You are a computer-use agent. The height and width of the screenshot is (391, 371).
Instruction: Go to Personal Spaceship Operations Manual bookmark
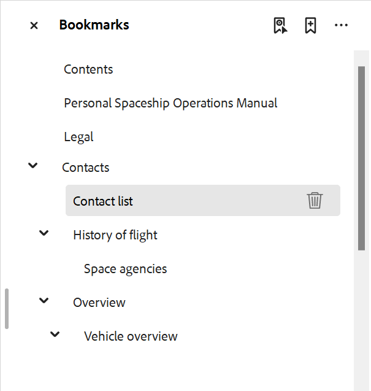click(x=170, y=103)
